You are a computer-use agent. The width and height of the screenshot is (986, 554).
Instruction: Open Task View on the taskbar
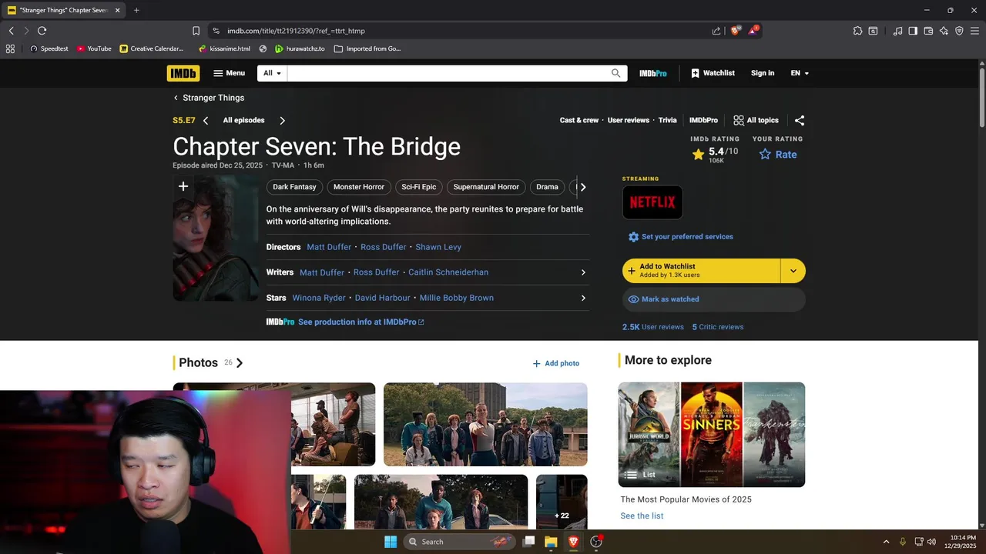[x=528, y=542]
